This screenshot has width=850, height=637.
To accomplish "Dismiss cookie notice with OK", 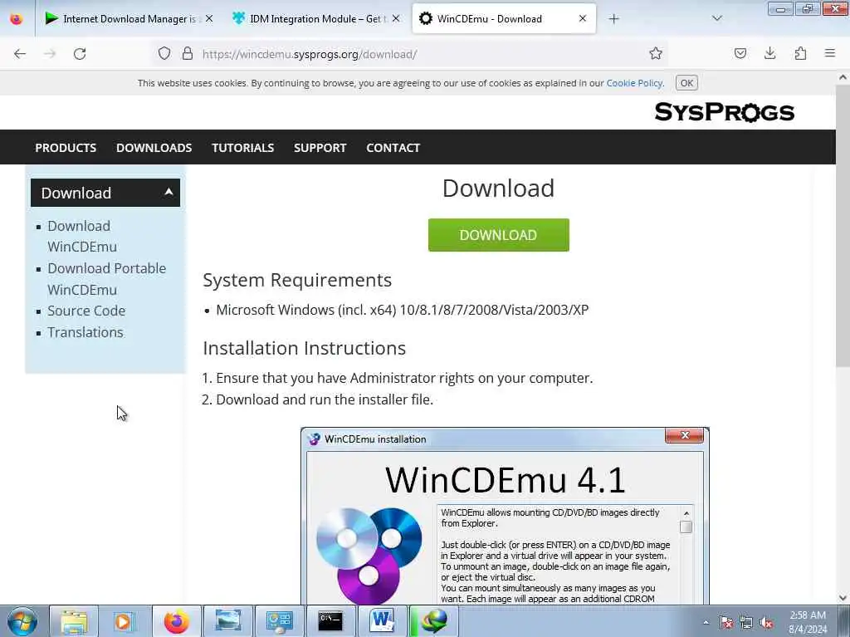I will [x=686, y=83].
